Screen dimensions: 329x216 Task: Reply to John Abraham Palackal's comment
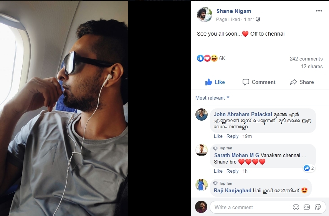pyautogui.click(x=233, y=136)
